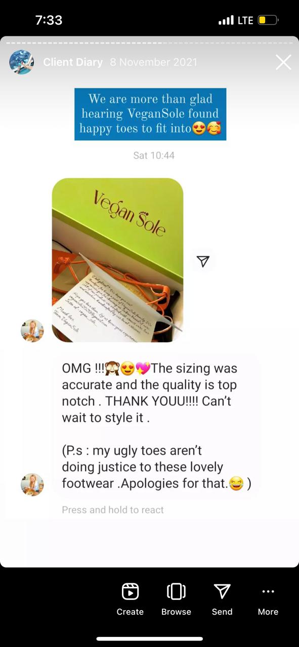The height and width of the screenshot is (647, 299).
Task: Tap the sender avatar beside the photo
Action: click(32, 331)
